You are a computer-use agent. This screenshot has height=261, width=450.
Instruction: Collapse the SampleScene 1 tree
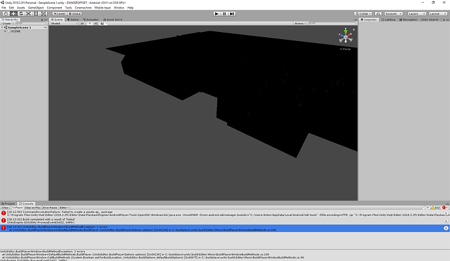[x=2, y=27]
